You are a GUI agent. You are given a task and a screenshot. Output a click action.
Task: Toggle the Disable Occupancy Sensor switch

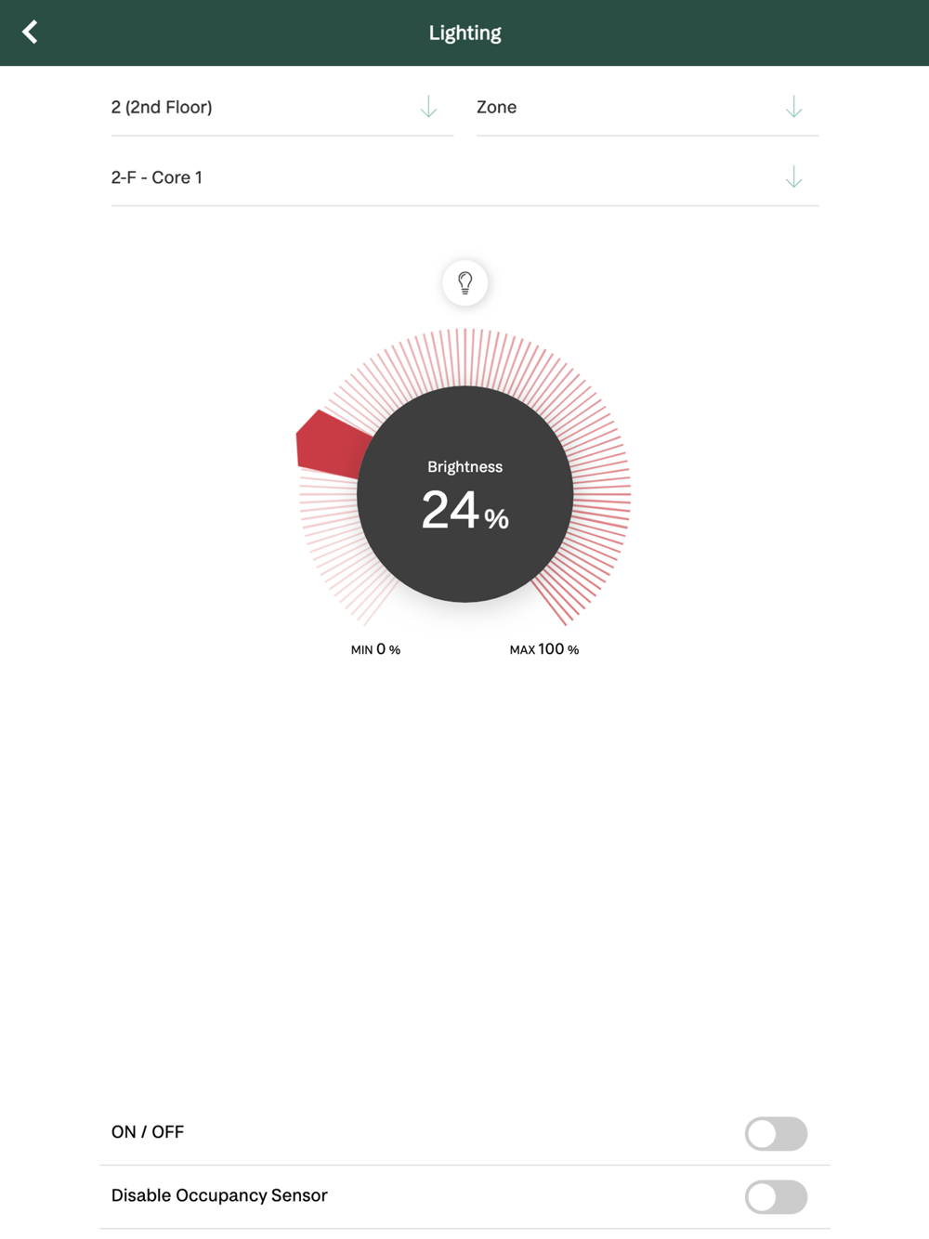click(x=776, y=1196)
